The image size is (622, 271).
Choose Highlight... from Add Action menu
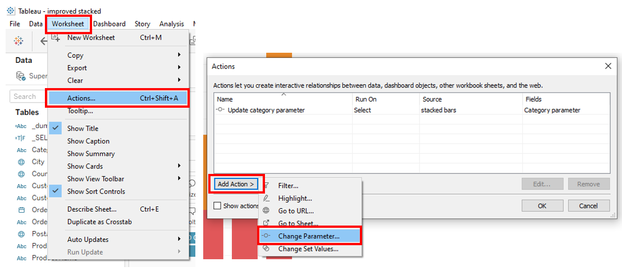(x=310, y=198)
